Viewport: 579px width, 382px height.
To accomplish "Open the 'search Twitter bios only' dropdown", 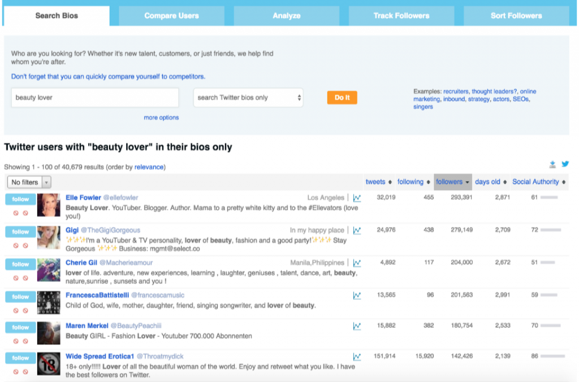I will [248, 98].
